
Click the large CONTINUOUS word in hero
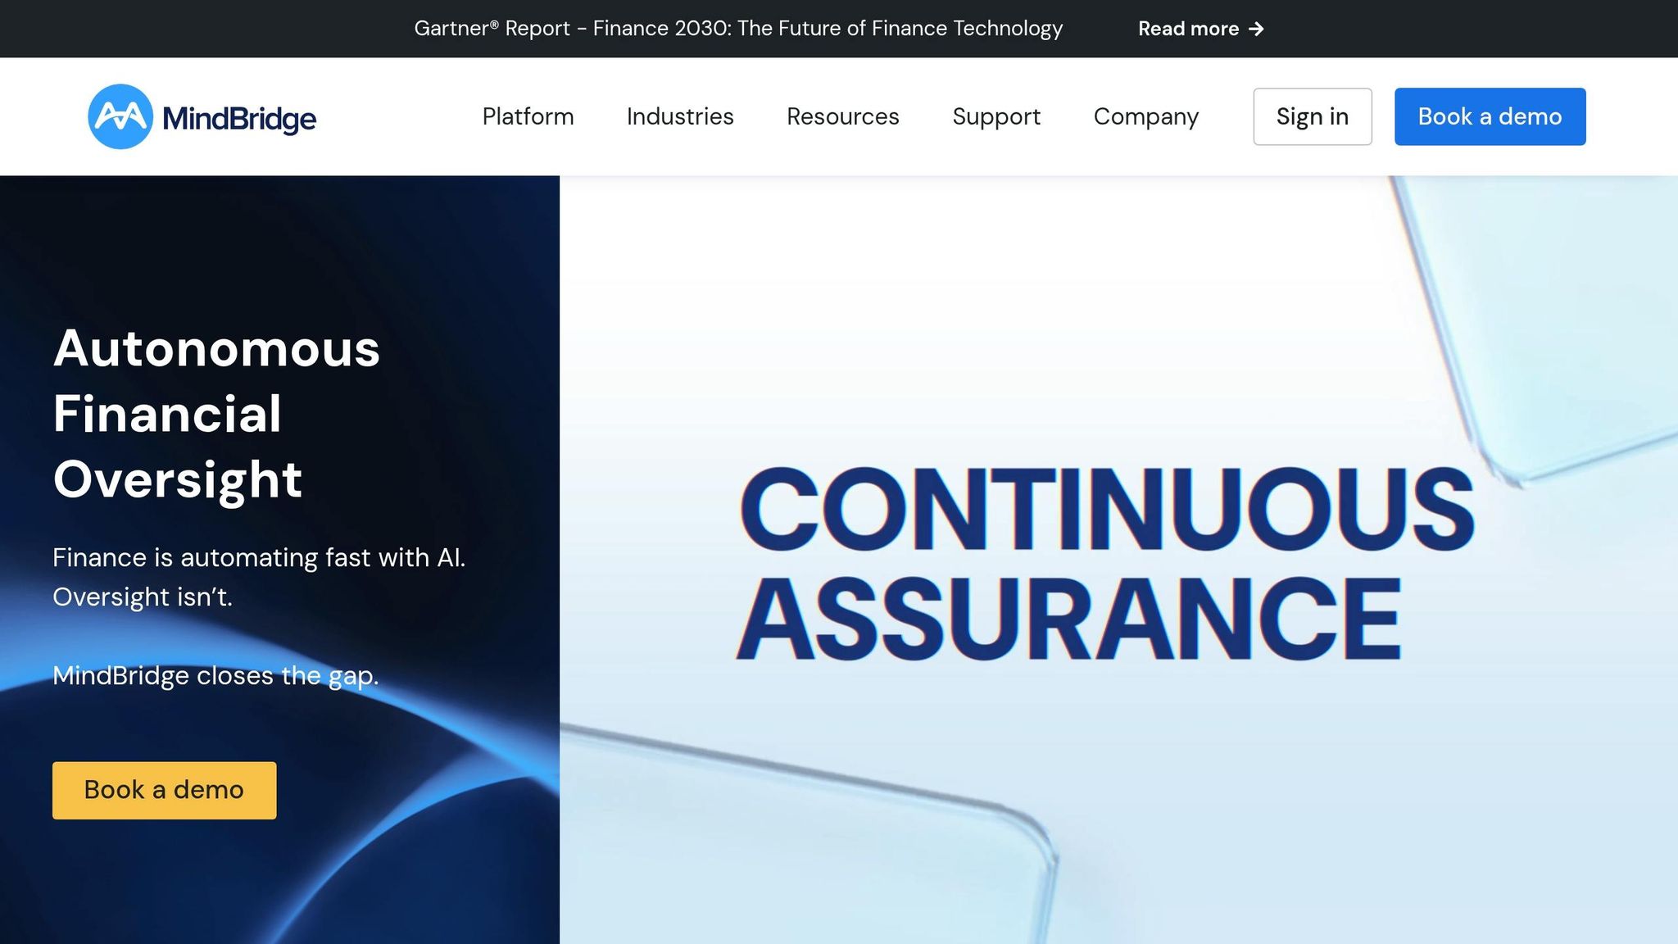coord(1106,509)
